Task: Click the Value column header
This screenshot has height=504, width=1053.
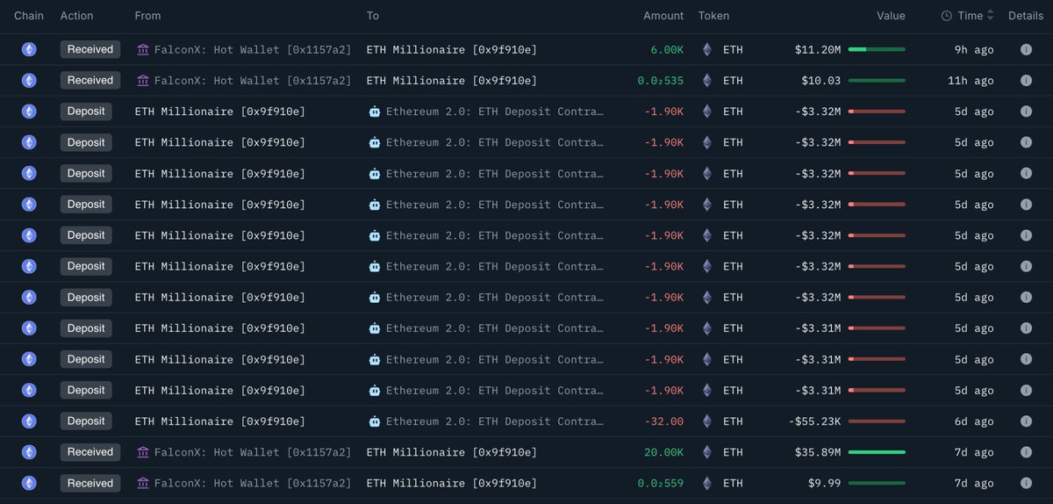Action: pyautogui.click(x=891, y=16)
